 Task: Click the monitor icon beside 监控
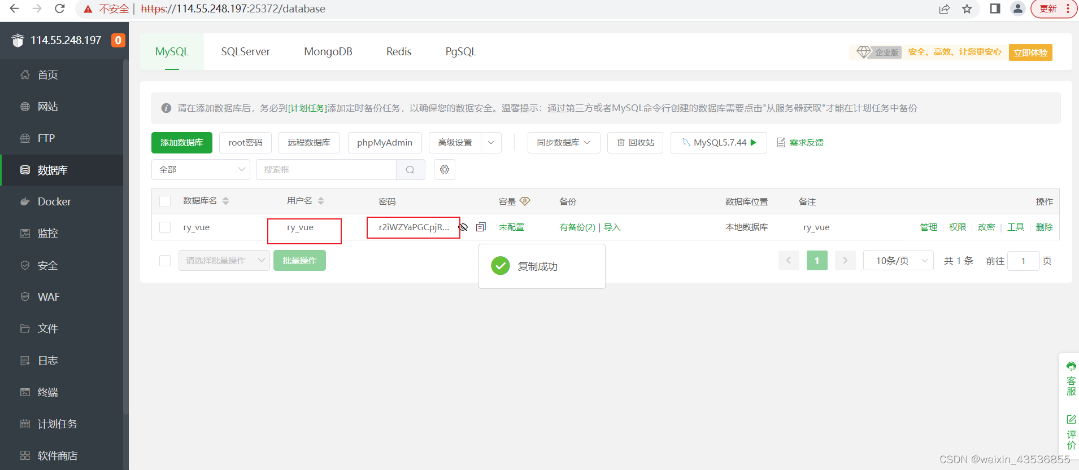(x=25, y=233)
